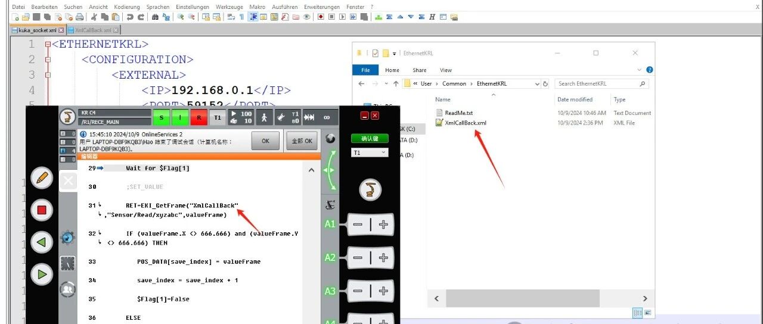The height and width of the screenshot is (324, 763).
Task: Click the white X close button in smartHMI sidebar
Action: [x=68, y=180]
